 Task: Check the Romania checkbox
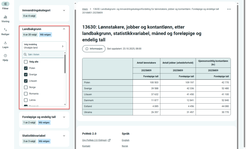(x=26, y=94)
